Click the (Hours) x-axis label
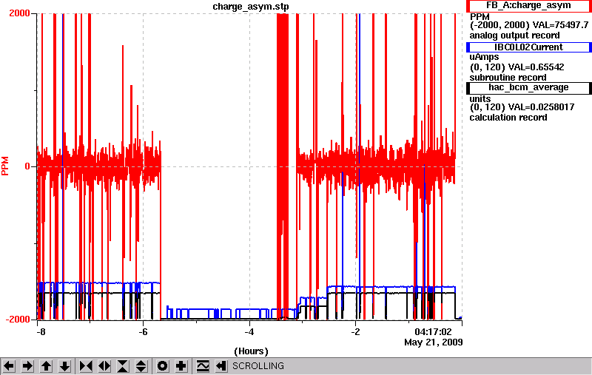This screenshot has height=375, width=592. (x=251, y=351)
